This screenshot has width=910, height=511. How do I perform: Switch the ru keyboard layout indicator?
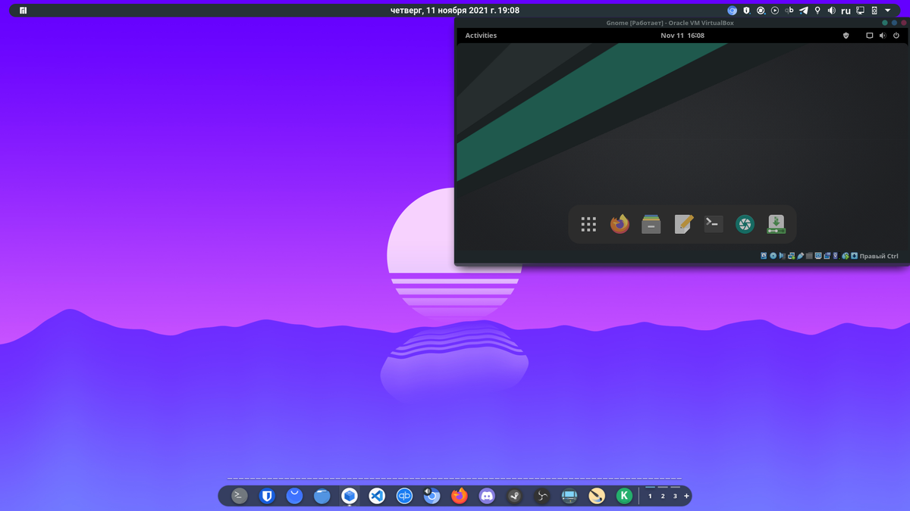(846, 11)
